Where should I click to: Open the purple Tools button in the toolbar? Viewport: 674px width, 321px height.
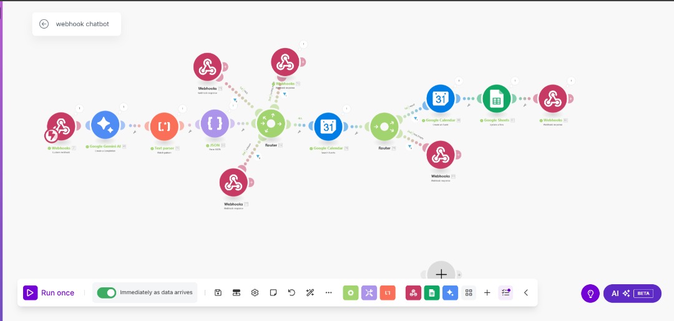coord(369,293)
